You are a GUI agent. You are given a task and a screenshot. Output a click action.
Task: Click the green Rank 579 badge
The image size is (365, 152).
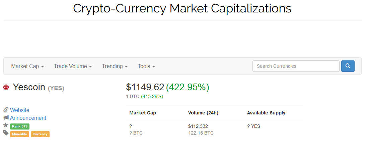pyautogui.click(x=20, y=126)
